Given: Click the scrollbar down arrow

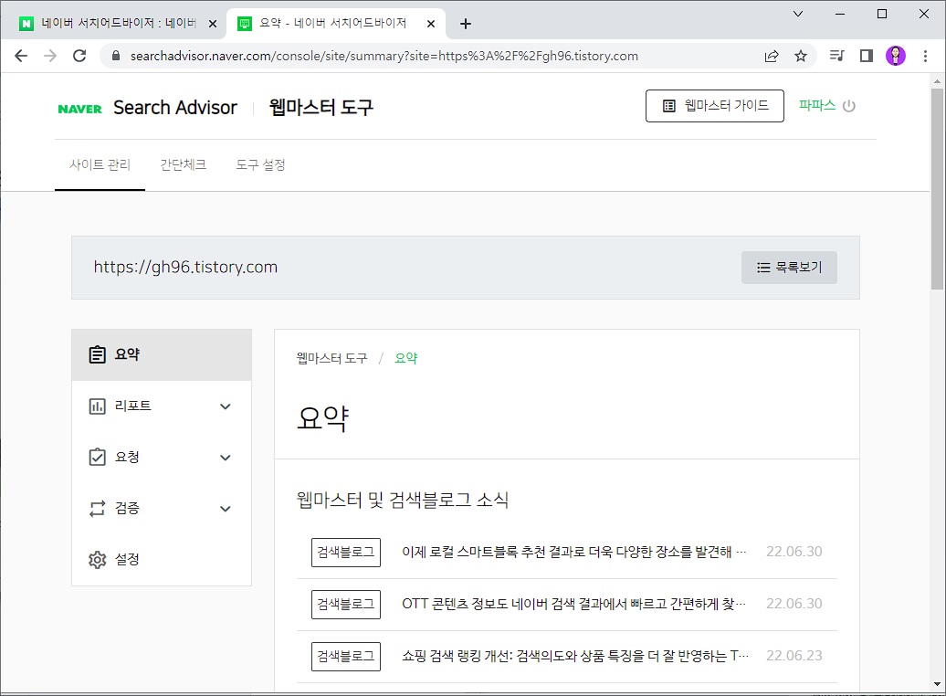Looking at the screenshot, I should [937, 684].
